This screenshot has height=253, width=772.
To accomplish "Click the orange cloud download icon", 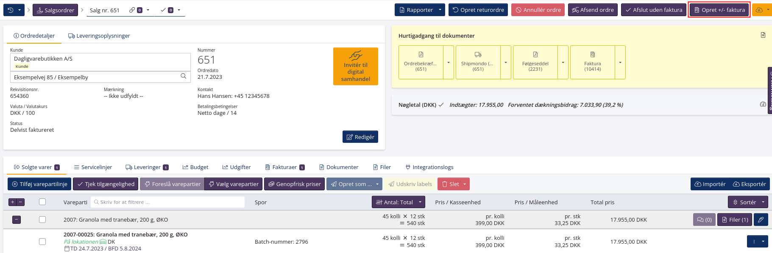I will [759, 10].
